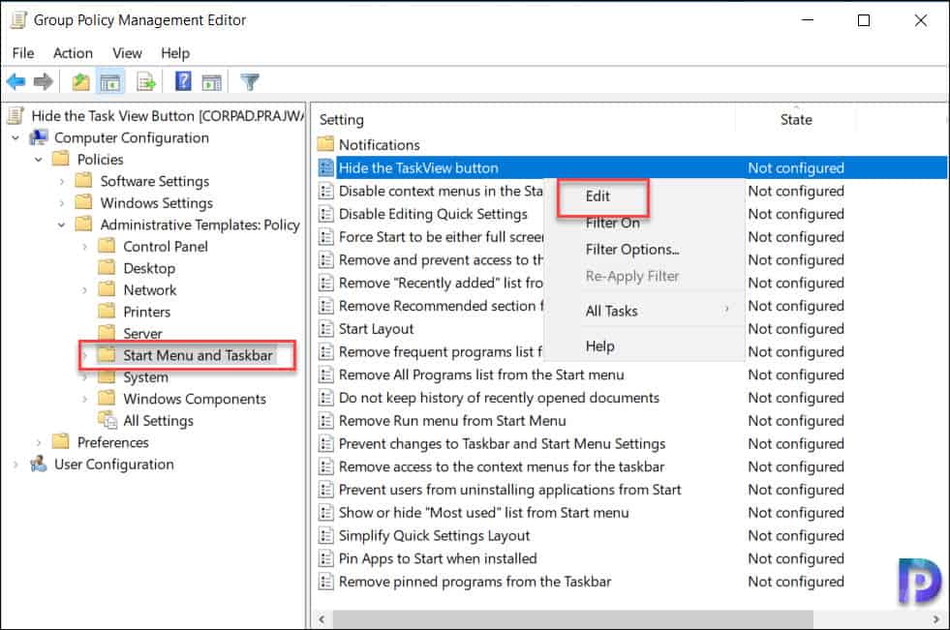The image size is (950, 630).
Task: Select 'Remove pinned programs from the Taskbar'
Action: (x=475, y=582)
